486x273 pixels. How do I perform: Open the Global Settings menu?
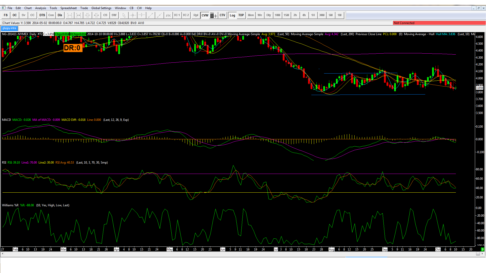click(x=101, y=8)
